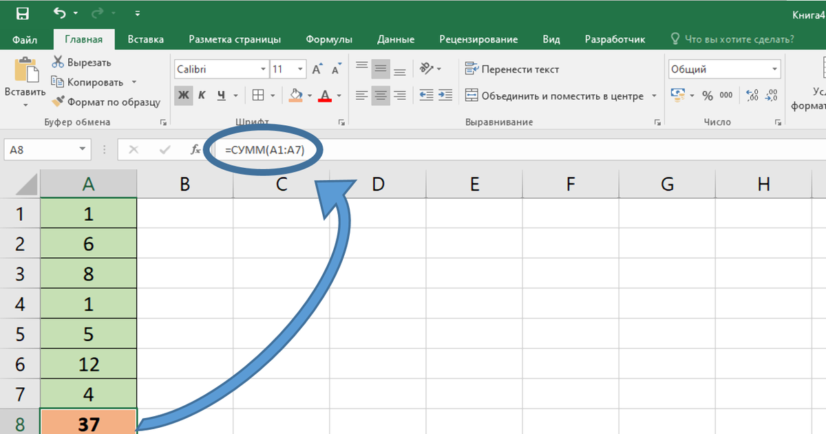
Task: Open Выравнивание dialog launcher
Action: tap(657, 122)
